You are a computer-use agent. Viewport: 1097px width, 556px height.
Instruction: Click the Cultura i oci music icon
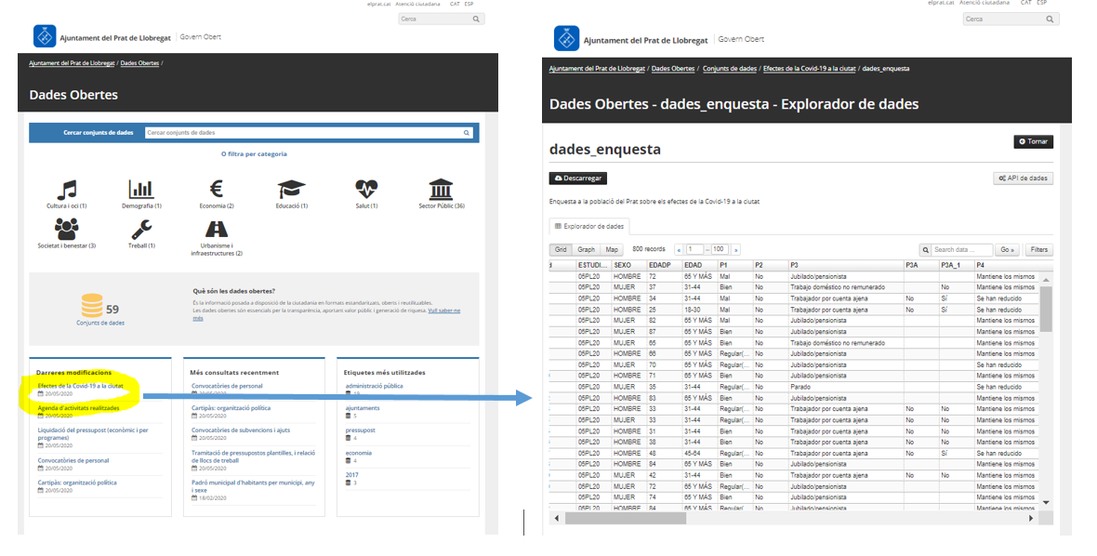67,189
